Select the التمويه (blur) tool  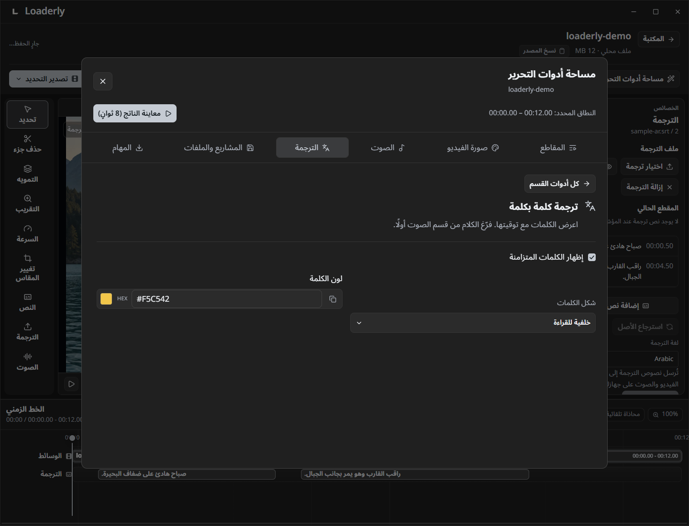27,174
